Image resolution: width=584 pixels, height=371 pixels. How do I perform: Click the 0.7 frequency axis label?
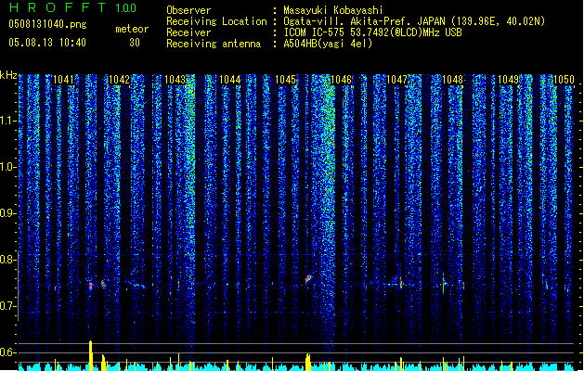pos(7,306)
